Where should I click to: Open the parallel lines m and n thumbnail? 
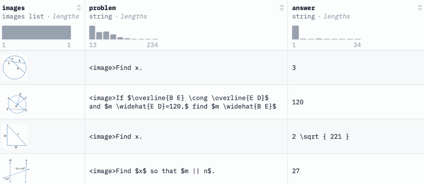tap(15, 171)
